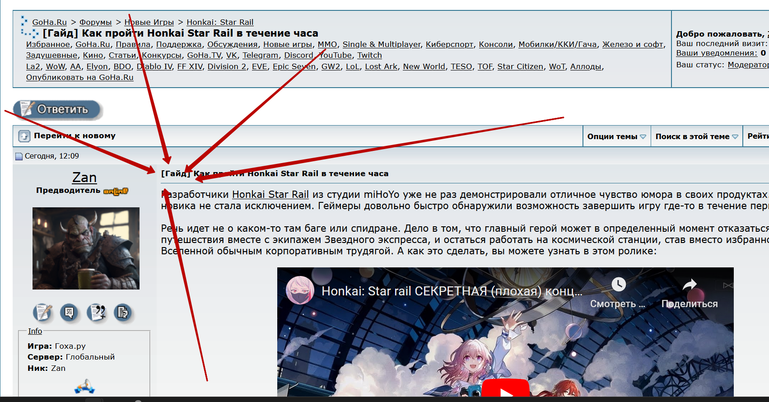
Task: Open the TESO game link
Action: coord(461,66)
